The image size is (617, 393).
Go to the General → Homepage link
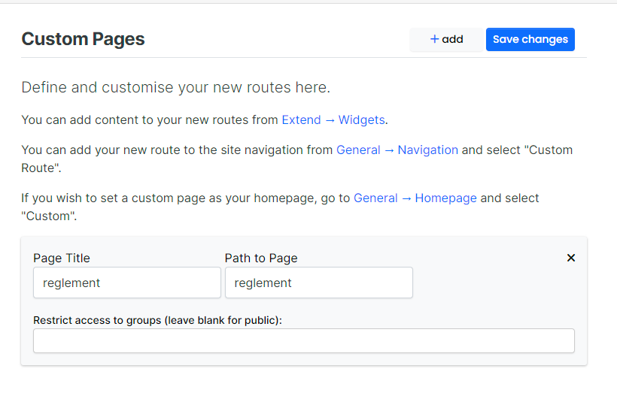[415, 198]
